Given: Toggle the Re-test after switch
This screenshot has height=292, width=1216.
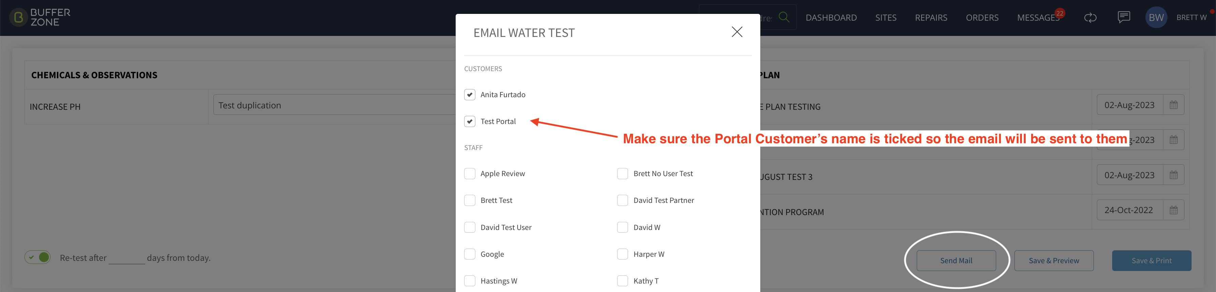Looking at the screenshot, I should [x=38, y=257].
